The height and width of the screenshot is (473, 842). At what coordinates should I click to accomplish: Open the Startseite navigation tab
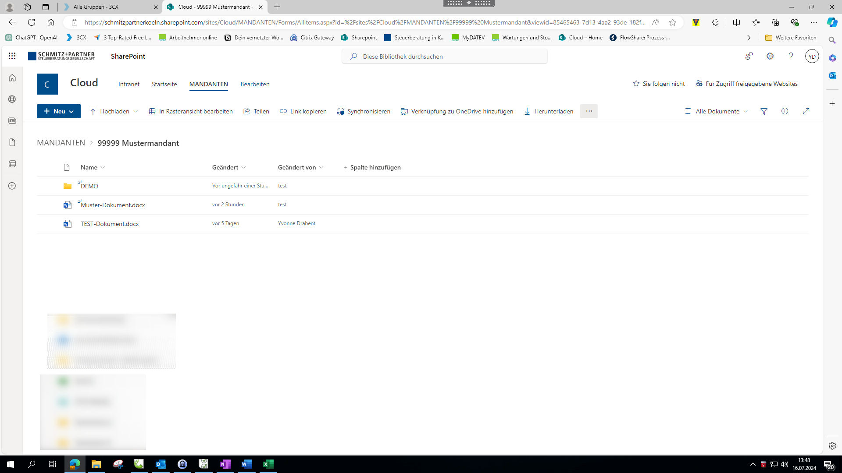pyautogui.click(x=164, y=84)
